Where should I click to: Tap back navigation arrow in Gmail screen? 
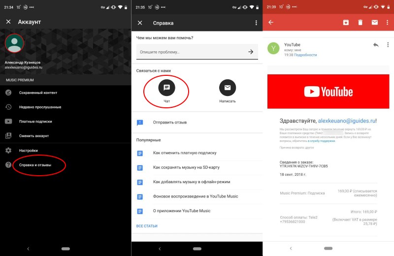point(291,248)
